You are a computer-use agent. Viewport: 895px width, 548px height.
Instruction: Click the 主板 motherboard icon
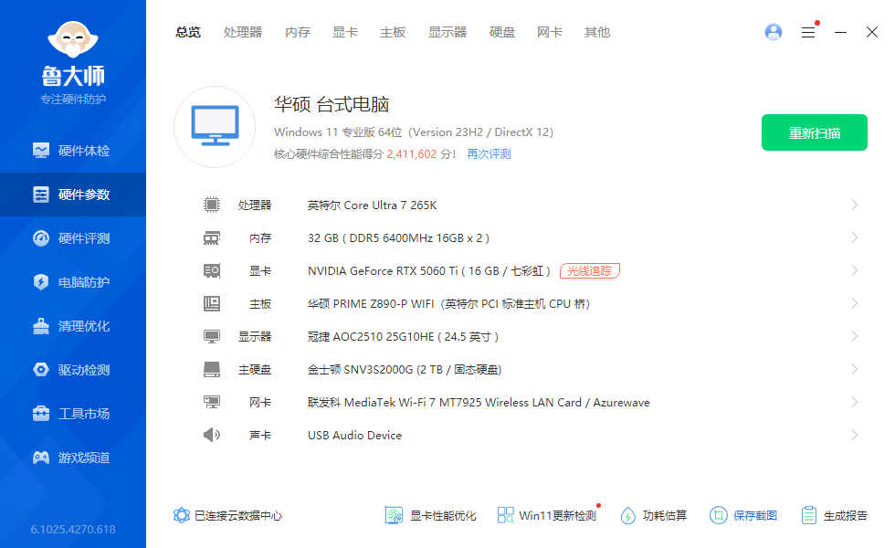(x=212, y=303)
